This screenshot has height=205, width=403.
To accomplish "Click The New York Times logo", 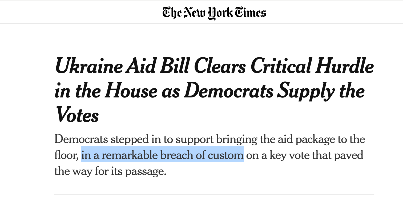I will point(214,13).
